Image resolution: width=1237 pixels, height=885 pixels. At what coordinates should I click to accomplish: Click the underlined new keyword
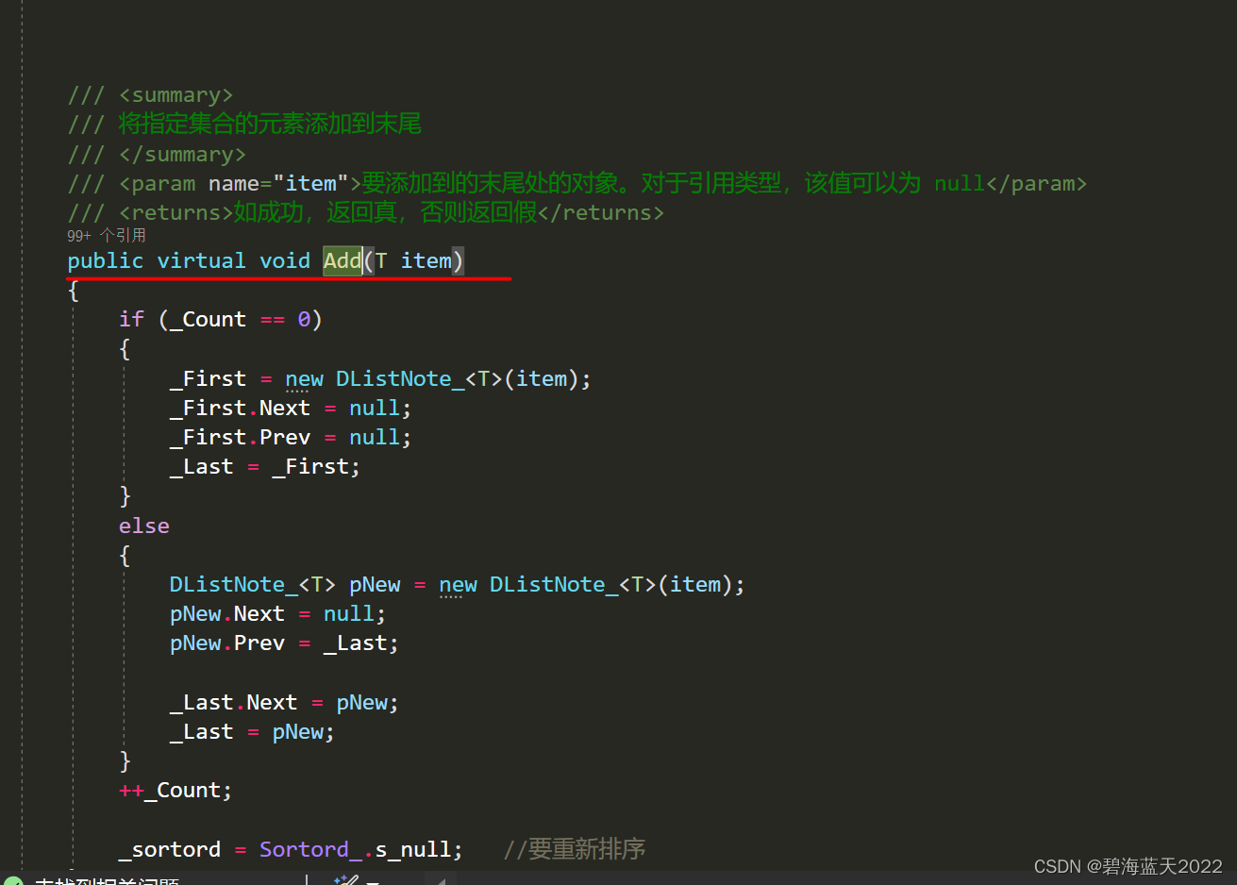(457, 584)
